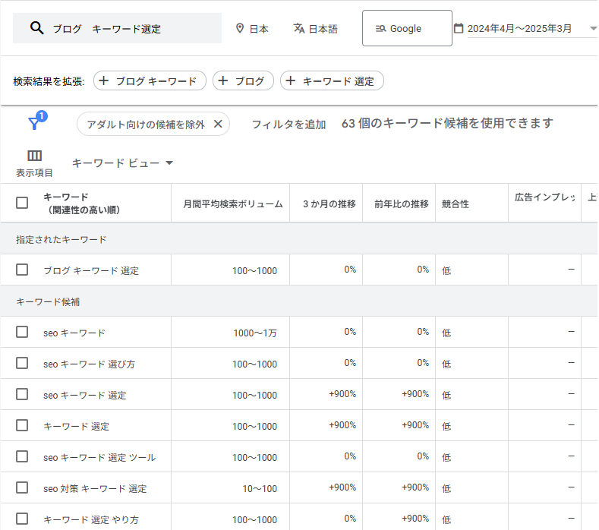This screenshot has width=599, height=530.
Task: Open the filter funnel icon
Action: point(34,124)
